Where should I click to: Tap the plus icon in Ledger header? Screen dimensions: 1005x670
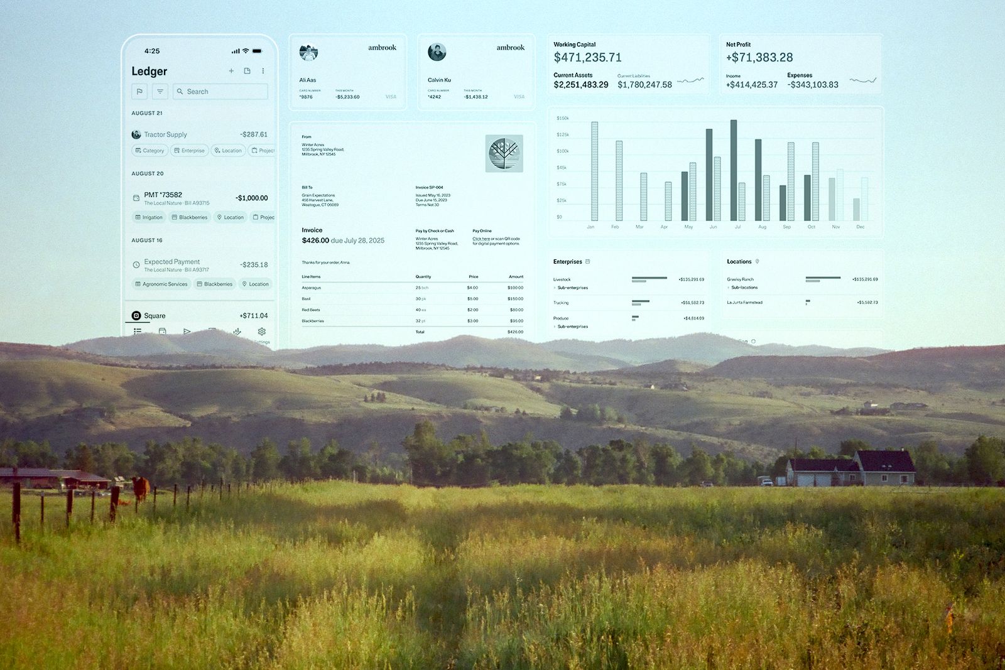[x=231, y=71]
